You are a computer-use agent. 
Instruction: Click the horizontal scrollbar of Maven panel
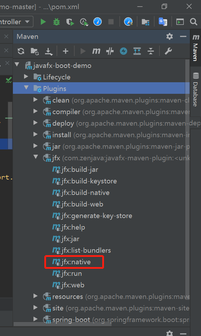click(x=63, y=324)
